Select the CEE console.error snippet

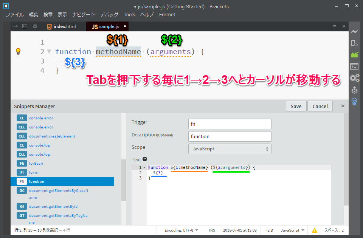point(62,127)
